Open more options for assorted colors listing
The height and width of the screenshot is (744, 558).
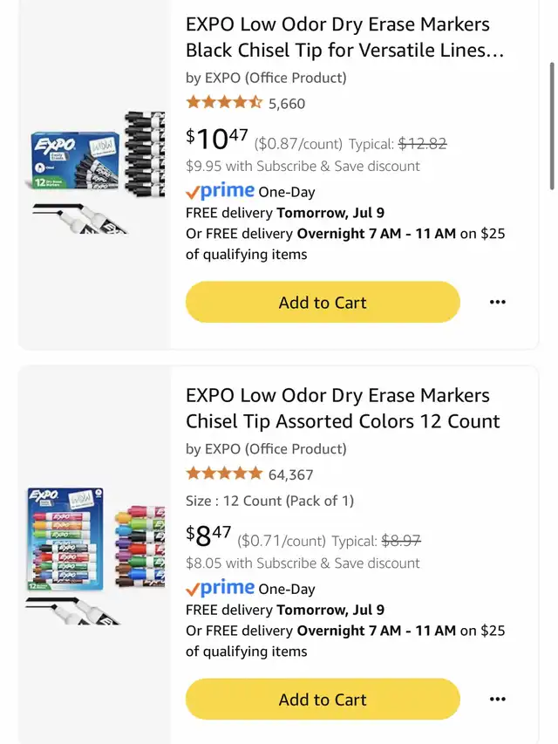coord(497,699)
